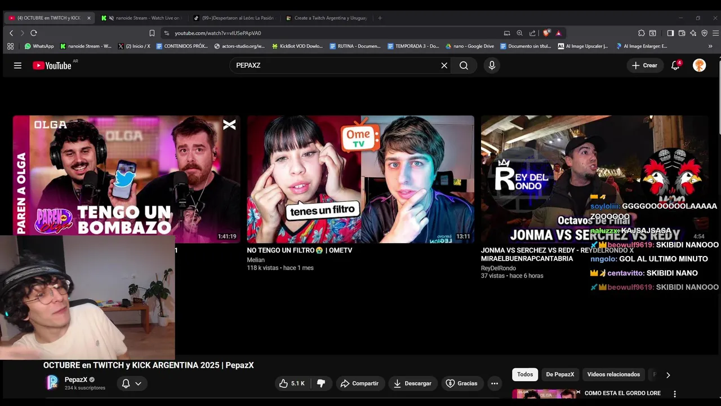Dislike the video
721x406 pixels.
(321, 383)
